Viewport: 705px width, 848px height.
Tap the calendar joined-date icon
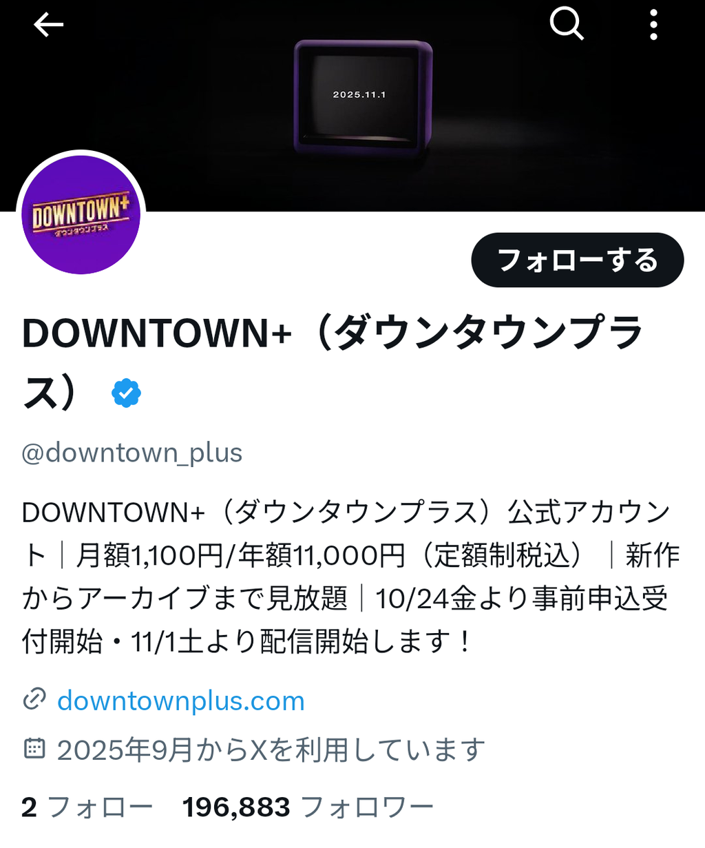pos(34,748)
